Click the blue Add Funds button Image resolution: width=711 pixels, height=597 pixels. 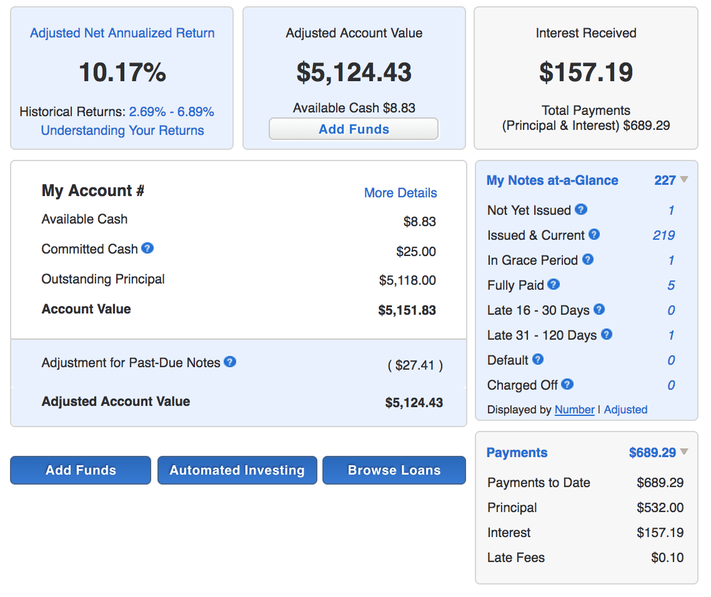click(x=81, y=470)
